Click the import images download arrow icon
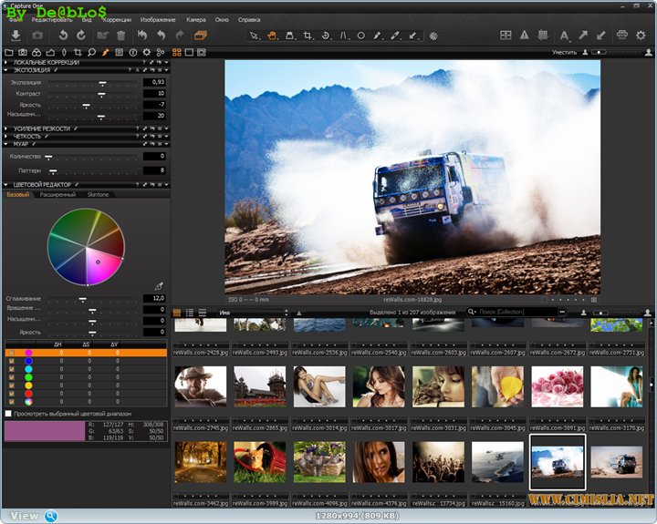657x524 pixels. pyautogui.click(x=16, y=35)
